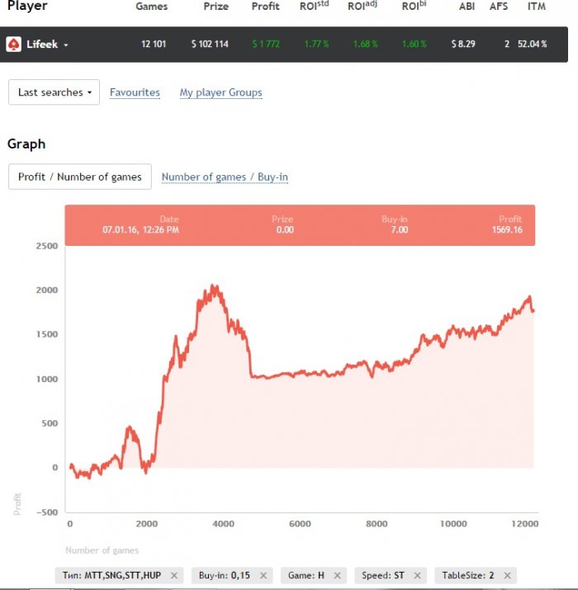Remove the Speed: ST filter tag
The height and width of the screenshot is (590, 578).
(417, 576)
